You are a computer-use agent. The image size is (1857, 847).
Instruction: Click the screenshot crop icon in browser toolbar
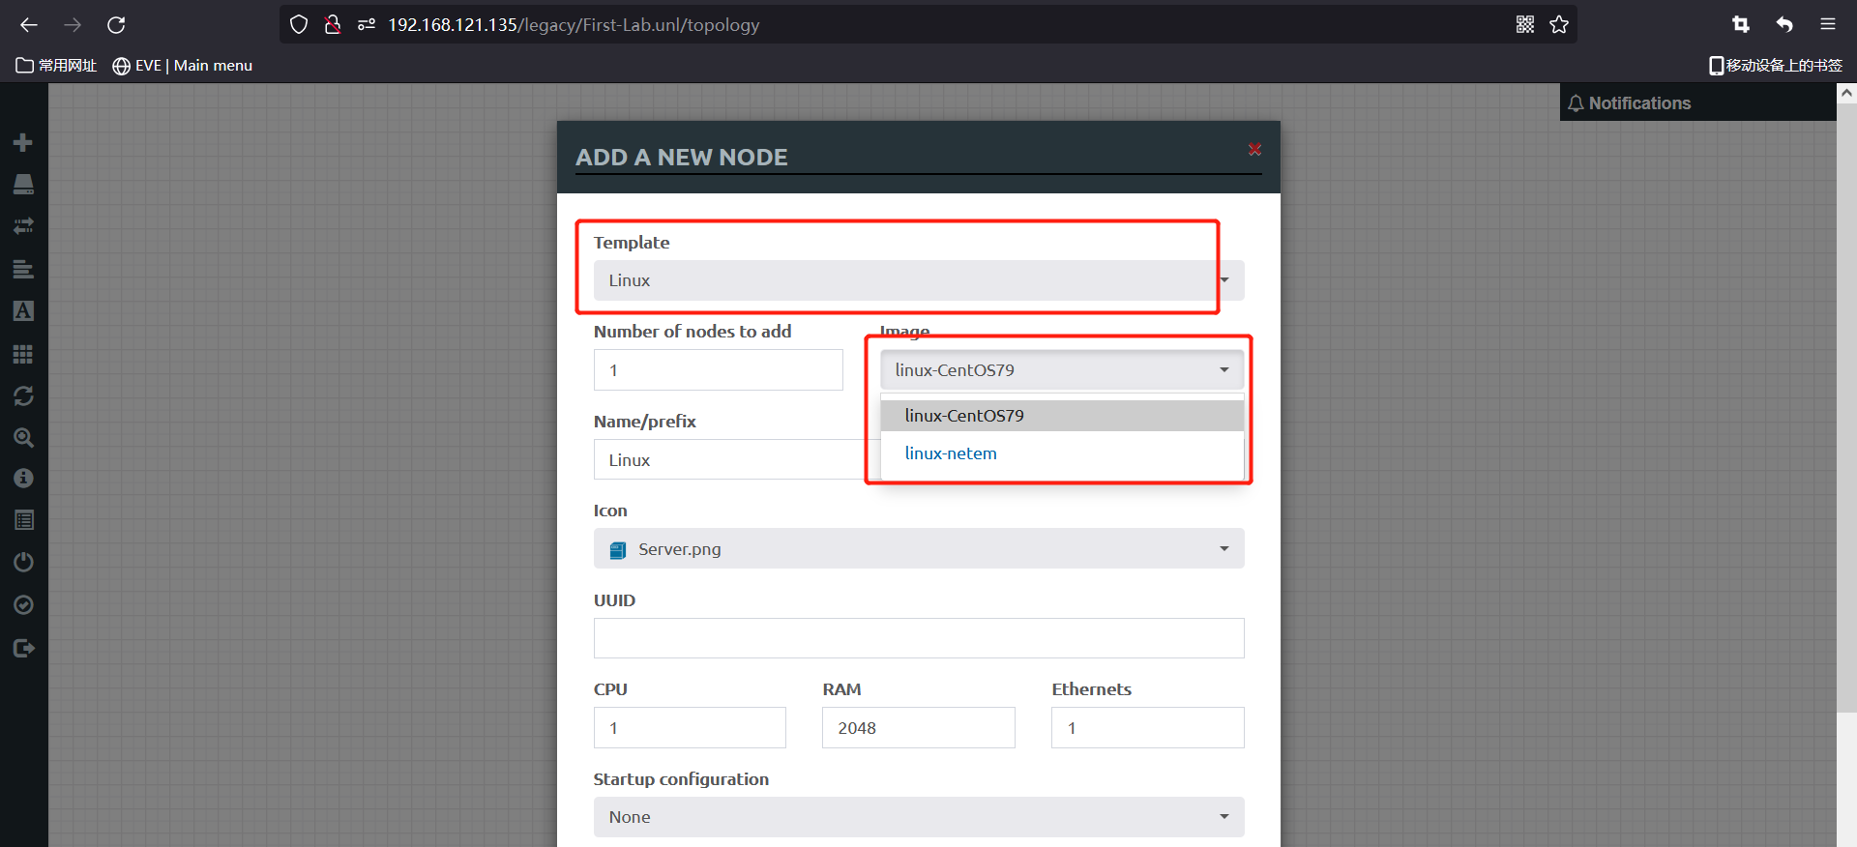[1741, 25]
